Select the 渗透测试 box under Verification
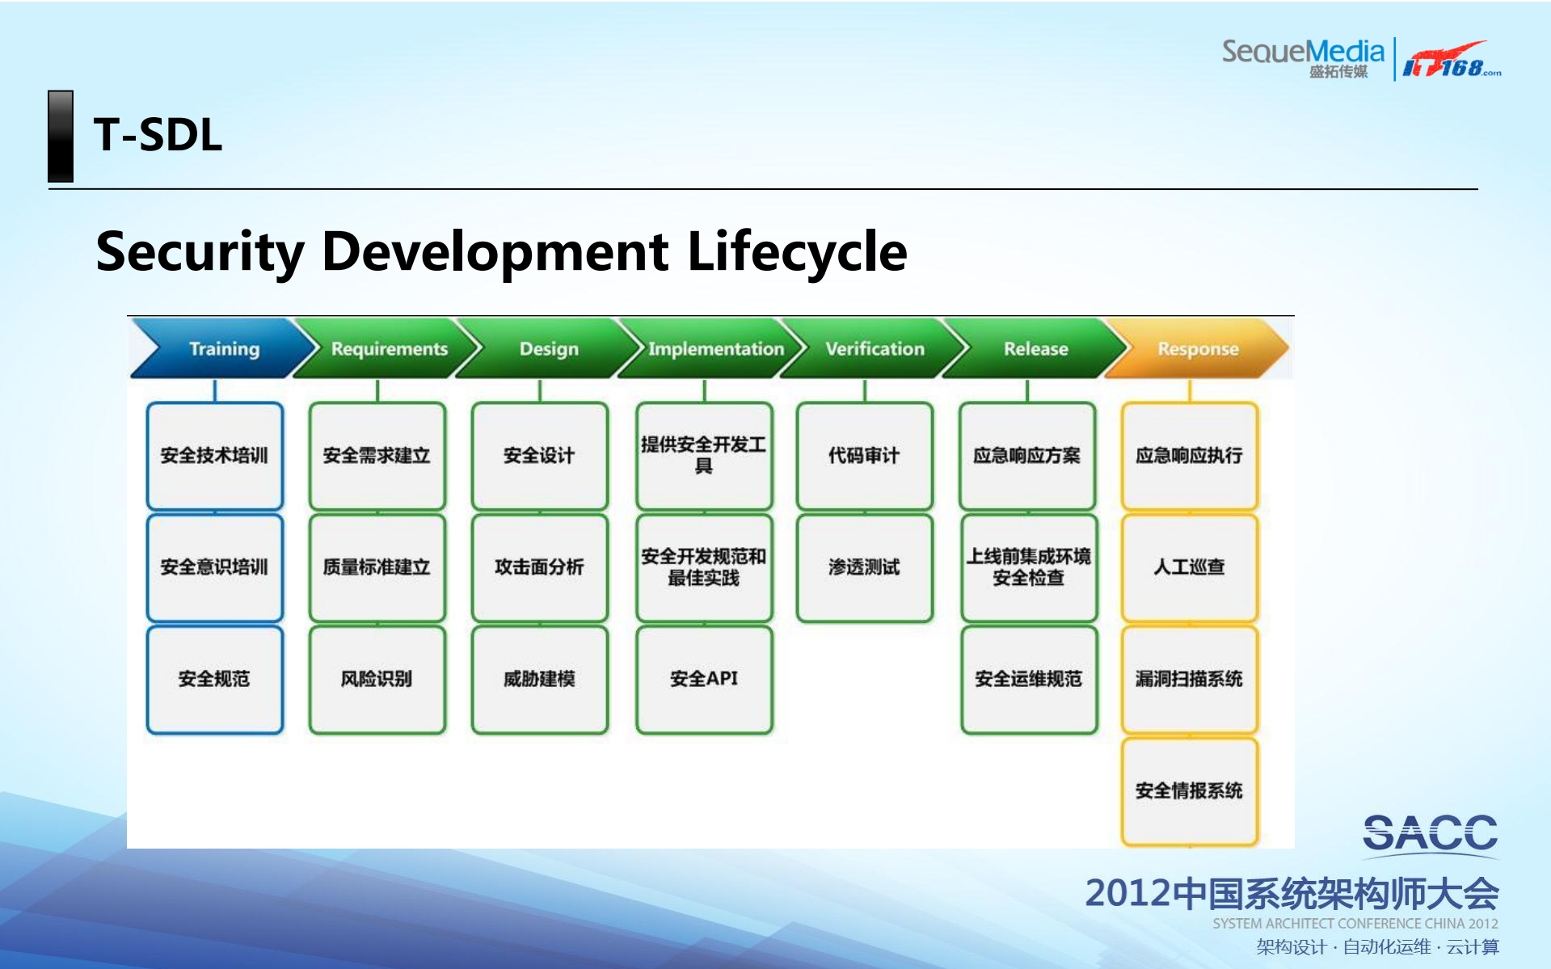Image resolution: width=1551 pixels, height=969 pixels. (864, 567)
